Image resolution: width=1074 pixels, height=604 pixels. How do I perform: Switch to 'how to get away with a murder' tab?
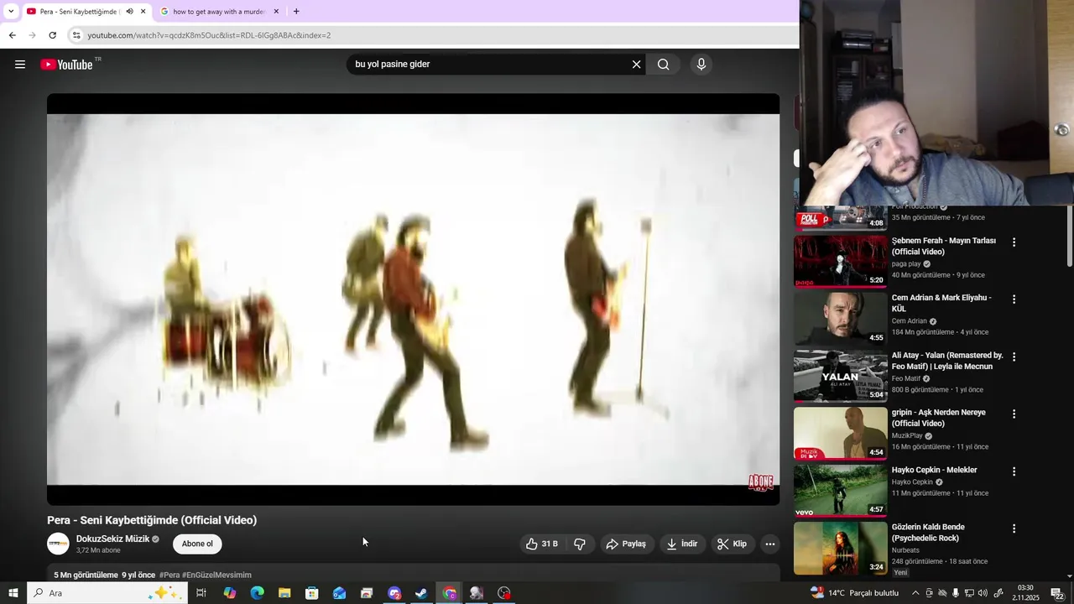tap(218, 12)
